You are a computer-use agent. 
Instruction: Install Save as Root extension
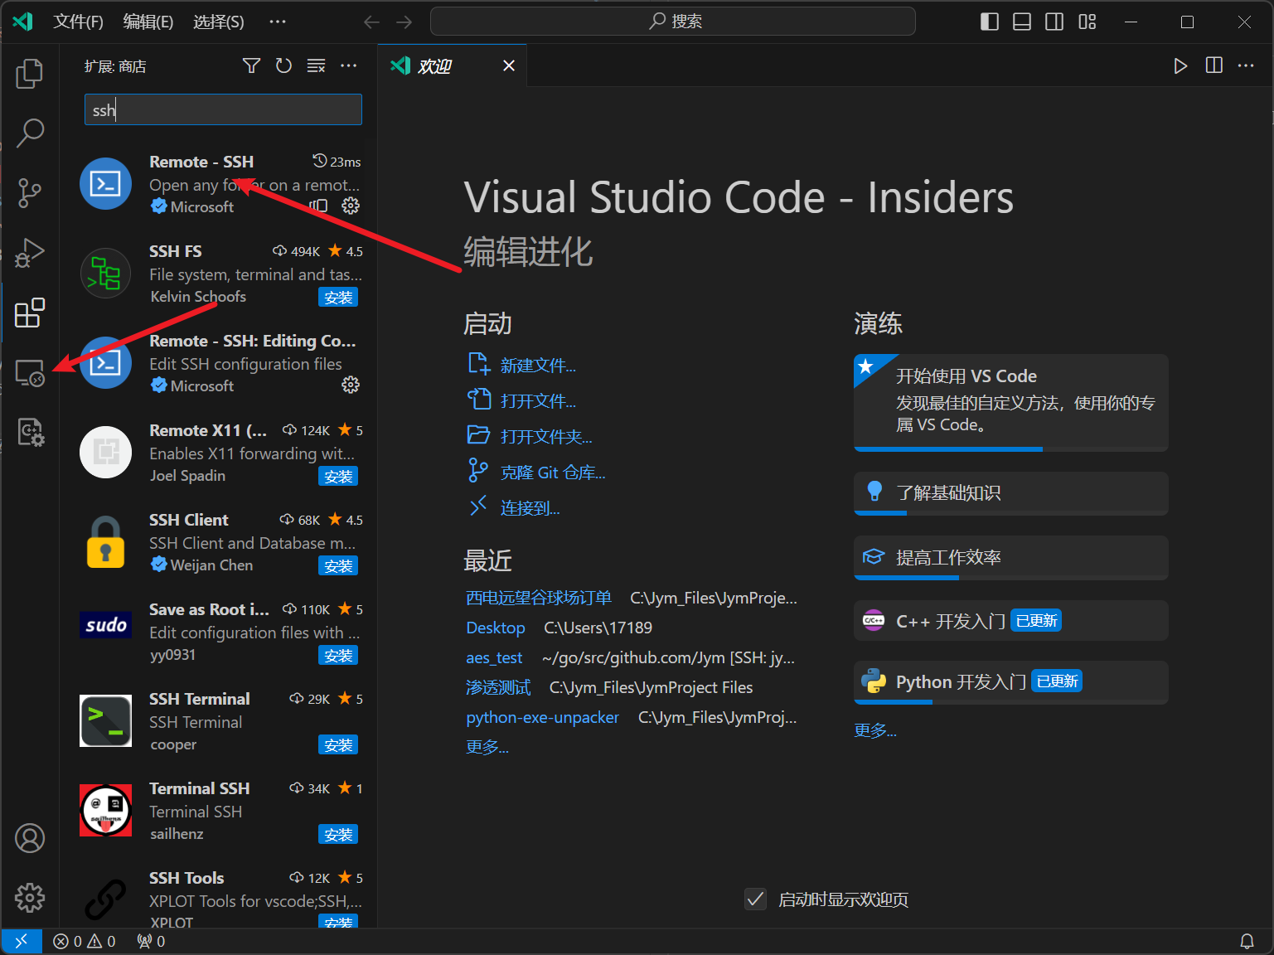point(338,656)
